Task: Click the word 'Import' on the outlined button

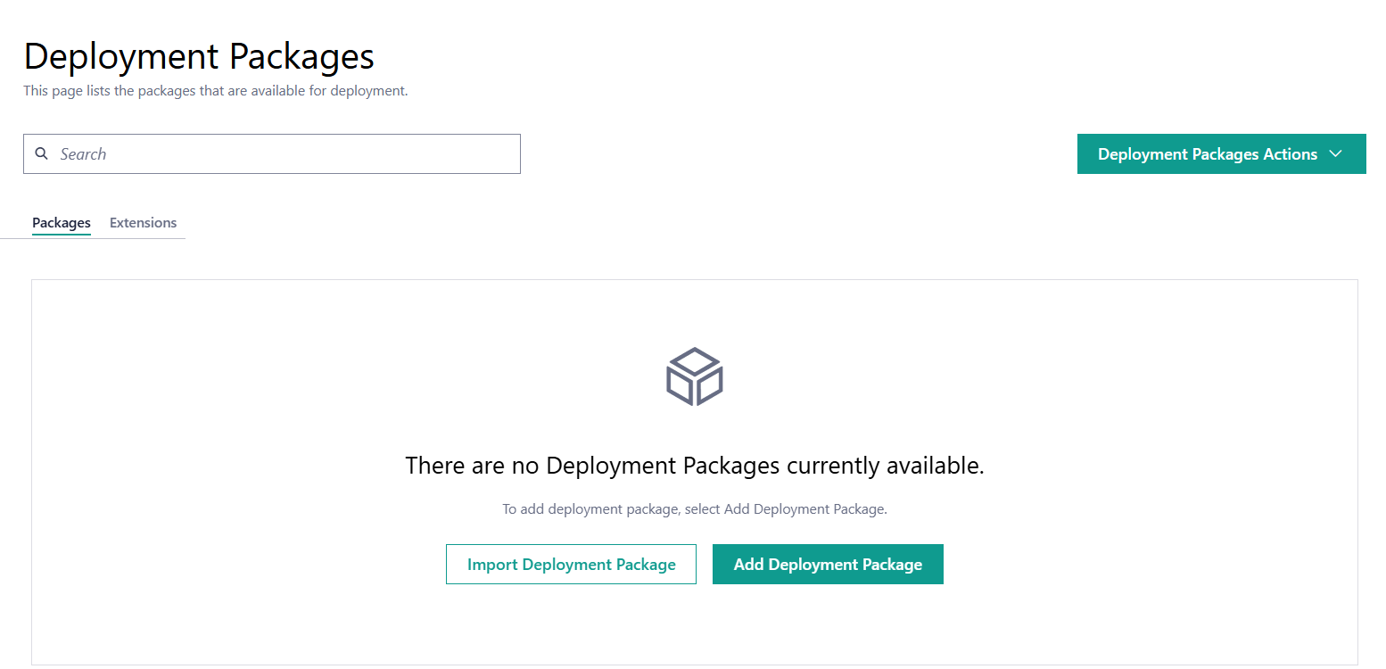Action: point(492,565)
